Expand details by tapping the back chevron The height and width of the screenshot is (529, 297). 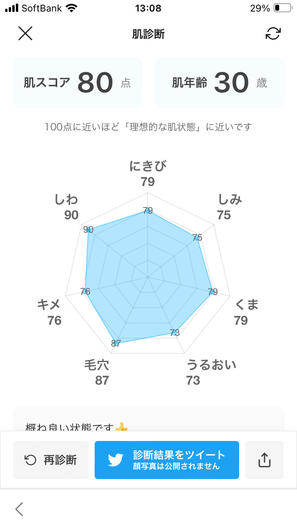click(19, 509)
